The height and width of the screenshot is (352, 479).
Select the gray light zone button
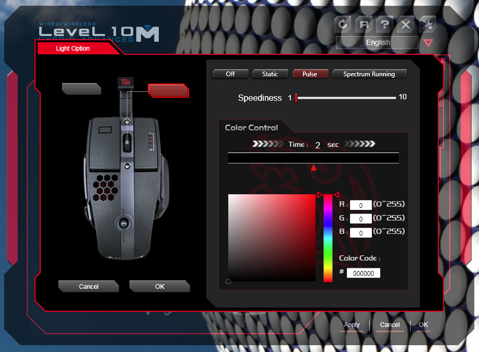click(x=81, y=89)
